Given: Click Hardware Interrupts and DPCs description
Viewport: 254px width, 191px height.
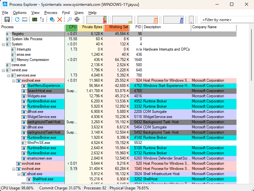Looking at the screenshot, I should tap(167, 49).
